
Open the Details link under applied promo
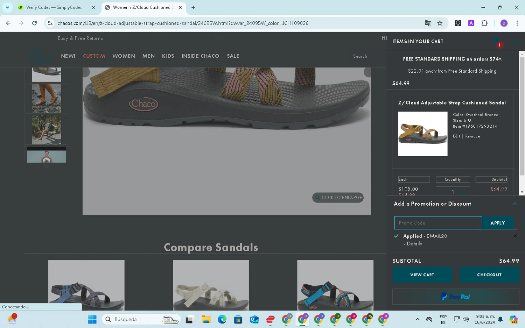(x=414, y=244)
